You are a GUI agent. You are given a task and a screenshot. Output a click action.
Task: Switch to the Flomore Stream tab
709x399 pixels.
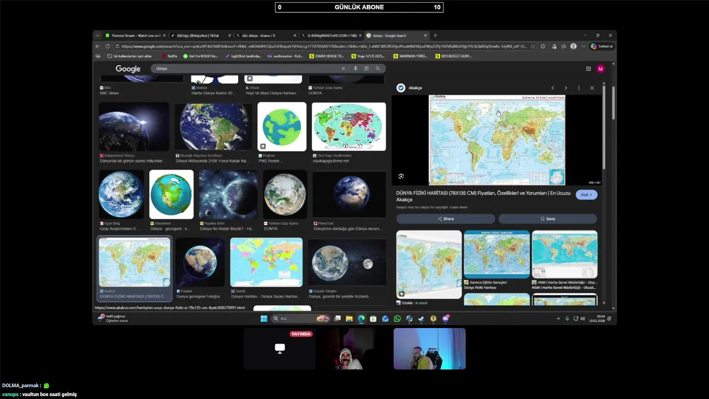pyautogui.click(x=135, y=35)
